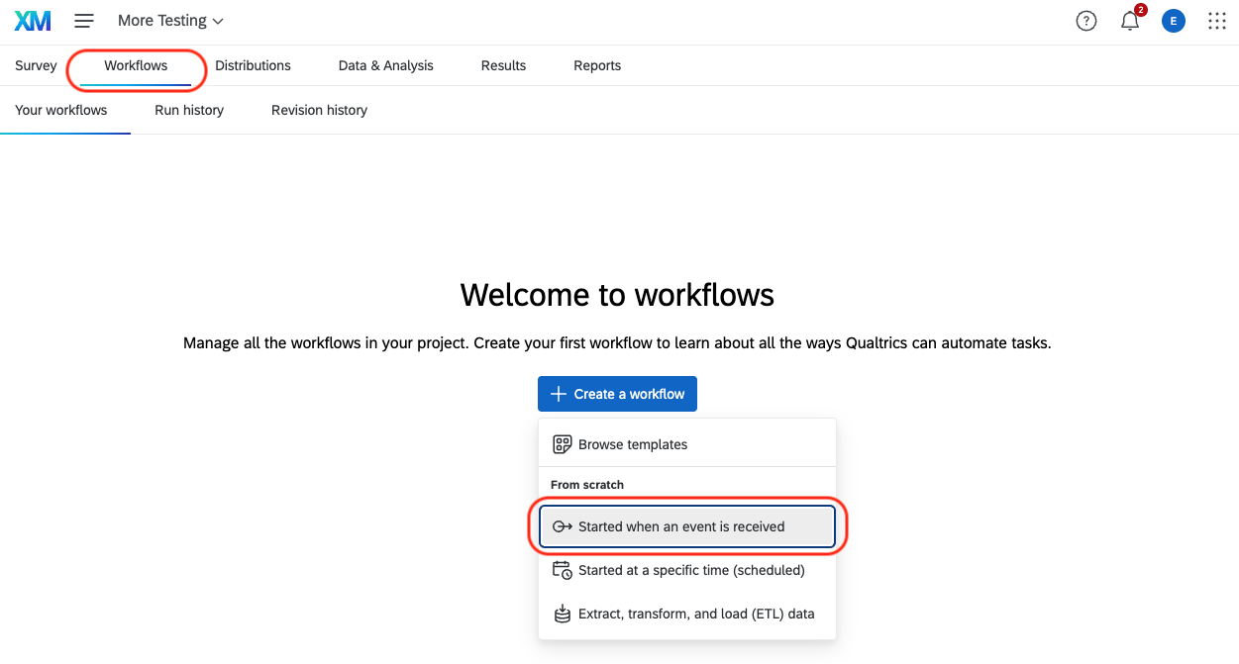Open the Help question mark icon
This screenshot has height=664, width=1239.
(1086, 21)
